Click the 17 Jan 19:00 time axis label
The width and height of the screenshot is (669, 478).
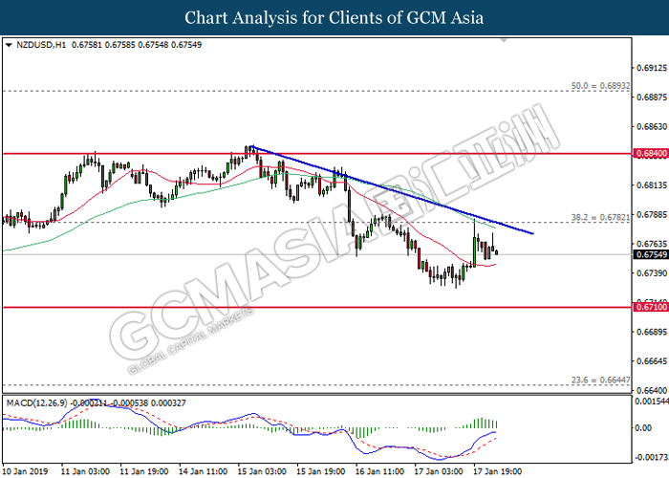coord(498,471)
